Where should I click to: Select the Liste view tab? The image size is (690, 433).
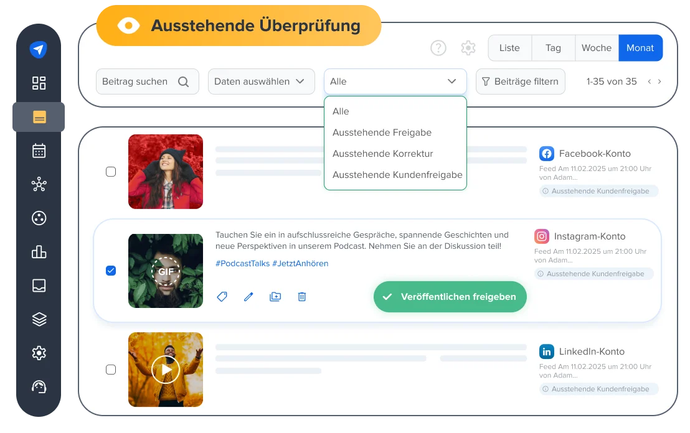[509, 48]
